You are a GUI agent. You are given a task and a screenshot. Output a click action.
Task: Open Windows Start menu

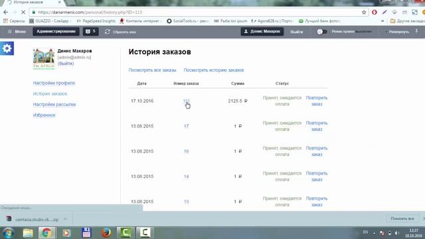click(x=9, y=233)
